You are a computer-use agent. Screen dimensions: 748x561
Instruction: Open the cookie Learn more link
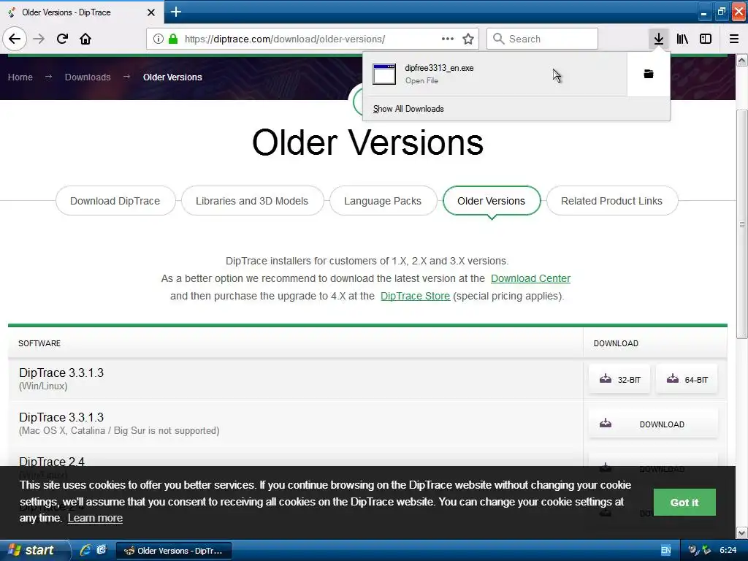pyautogui.click(x=95, y=518)
